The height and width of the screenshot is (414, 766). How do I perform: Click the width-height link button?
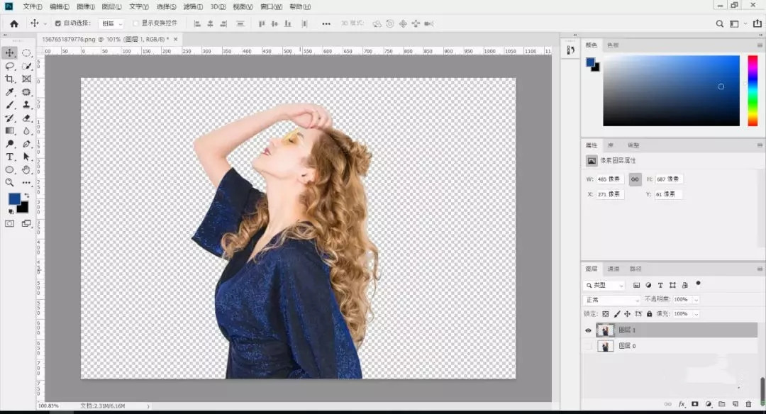(x=635, y=179)
